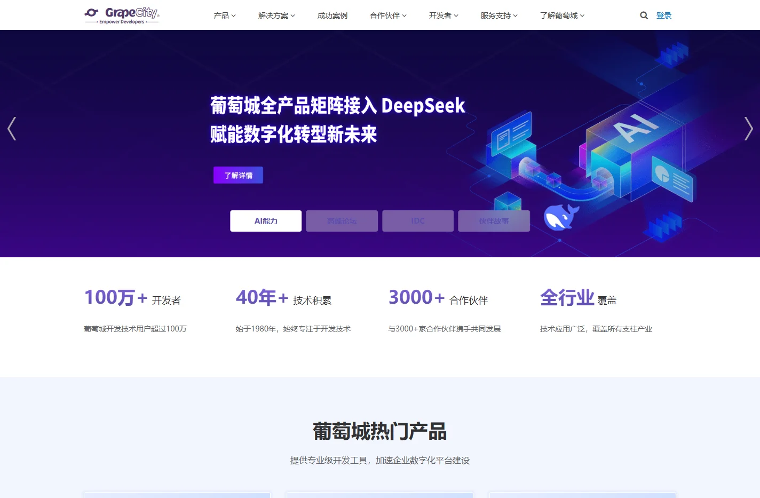This screenshot has width=760, height=498.
Task: Expand the 开发者 menu
Action: point(444,15)
